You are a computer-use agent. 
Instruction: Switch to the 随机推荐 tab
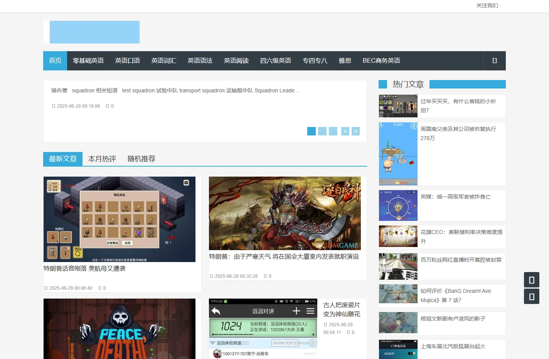point(141,159)
